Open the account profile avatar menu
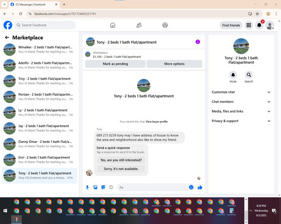The height and width of the screenshot is (224, 281). point(270,25)
